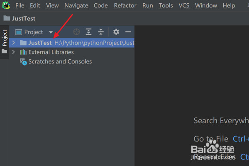Click the JustTest breadcrumb in navigation bar
The height and width of the screenshot is (166, 249).
click(x=24, y=19)
